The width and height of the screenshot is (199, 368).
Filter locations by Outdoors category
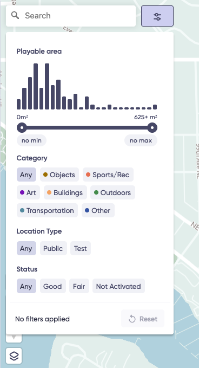112,192
